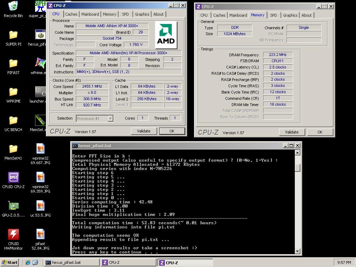Open SPD tab in right CPU-Z window
356x267 pixels.
[273, 15]
